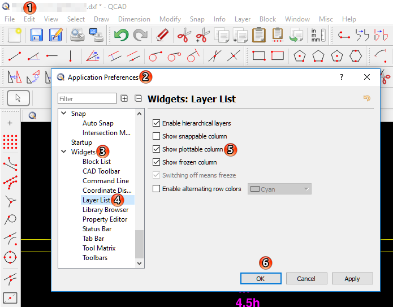Click the Redo arrow icon
The height and width of the screenshot is (307, 393).
click(x=140, y=36)
